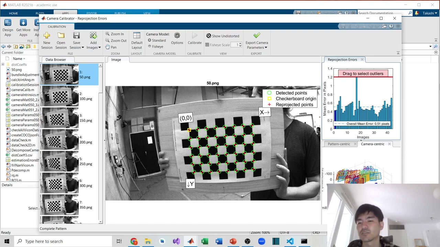
Task: Click Design App in MATLAB window
Action: [x=8, y=27]
